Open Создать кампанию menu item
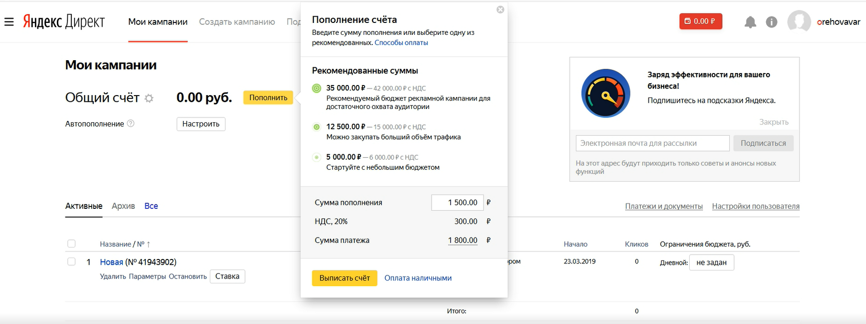This screenshot has height=324, width=866. click(x=237, y=22)
